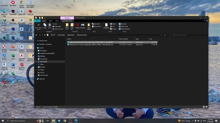Go up one folder level

45,35
